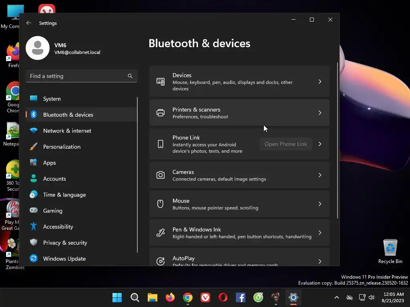The width and height of the screenshot is (410, 307).
Task: Click the Open Phone Link button
Action: click(286, 144)
